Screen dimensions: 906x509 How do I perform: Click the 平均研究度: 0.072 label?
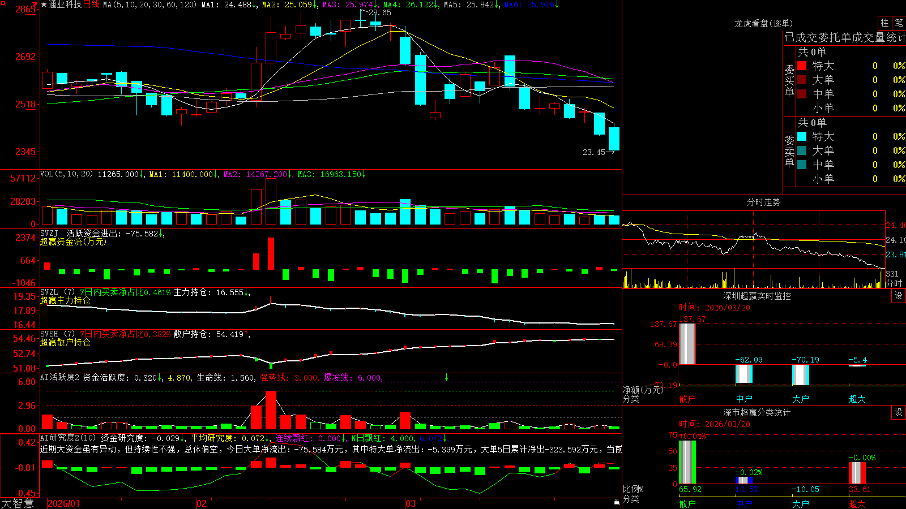(x=228, y=438)
